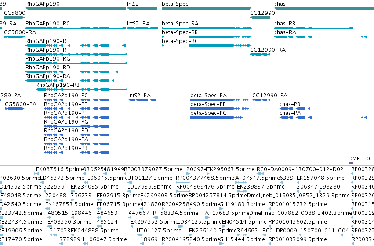Open transcript RhoGAPp190-RC

tap(76, 28)
